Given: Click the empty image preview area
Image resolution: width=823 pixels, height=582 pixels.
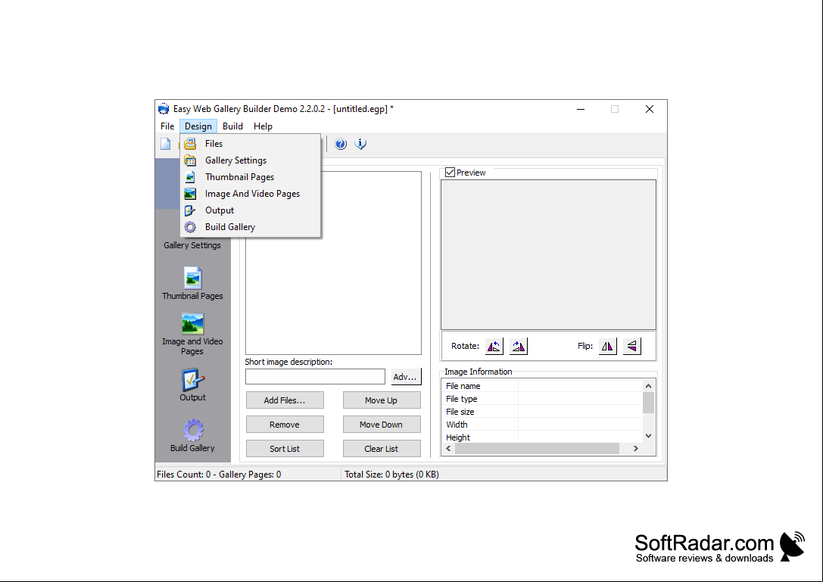Looking at the screenshot, I should [x=548, y=254].
